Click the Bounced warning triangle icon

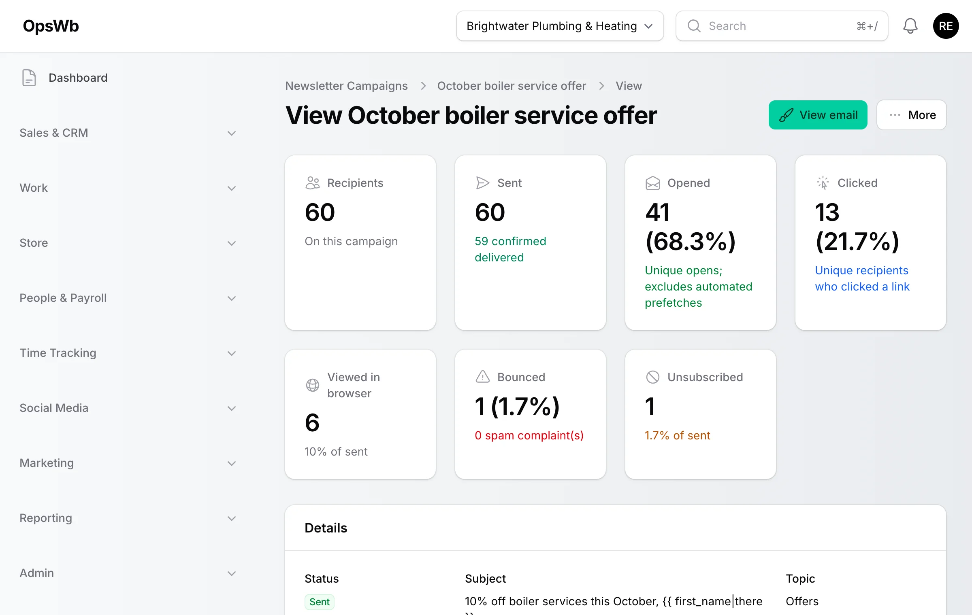[x=482, y=377]
